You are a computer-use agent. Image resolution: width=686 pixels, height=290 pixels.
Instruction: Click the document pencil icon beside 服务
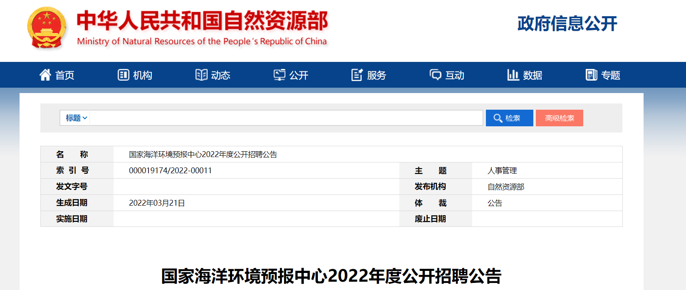pos(357,75)
